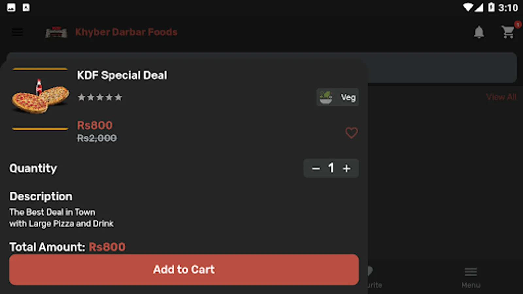Open the notifications bell
Viewport: 523px width, 294px height.
(x=479, y=32)
